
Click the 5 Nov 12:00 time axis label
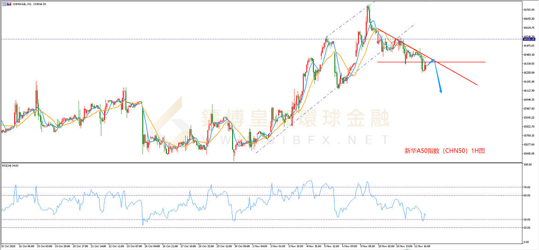tap(331, 246)
